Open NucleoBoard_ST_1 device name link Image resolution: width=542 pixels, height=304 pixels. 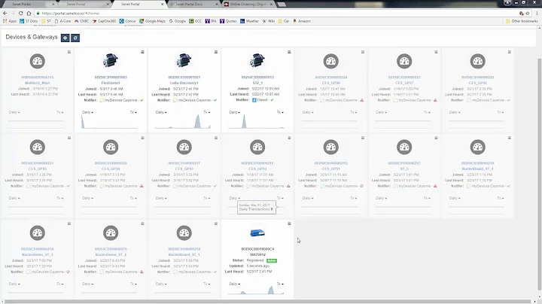point(184,254)
